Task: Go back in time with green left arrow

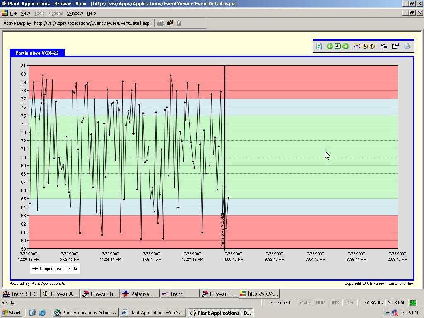Action: (329, 46)
